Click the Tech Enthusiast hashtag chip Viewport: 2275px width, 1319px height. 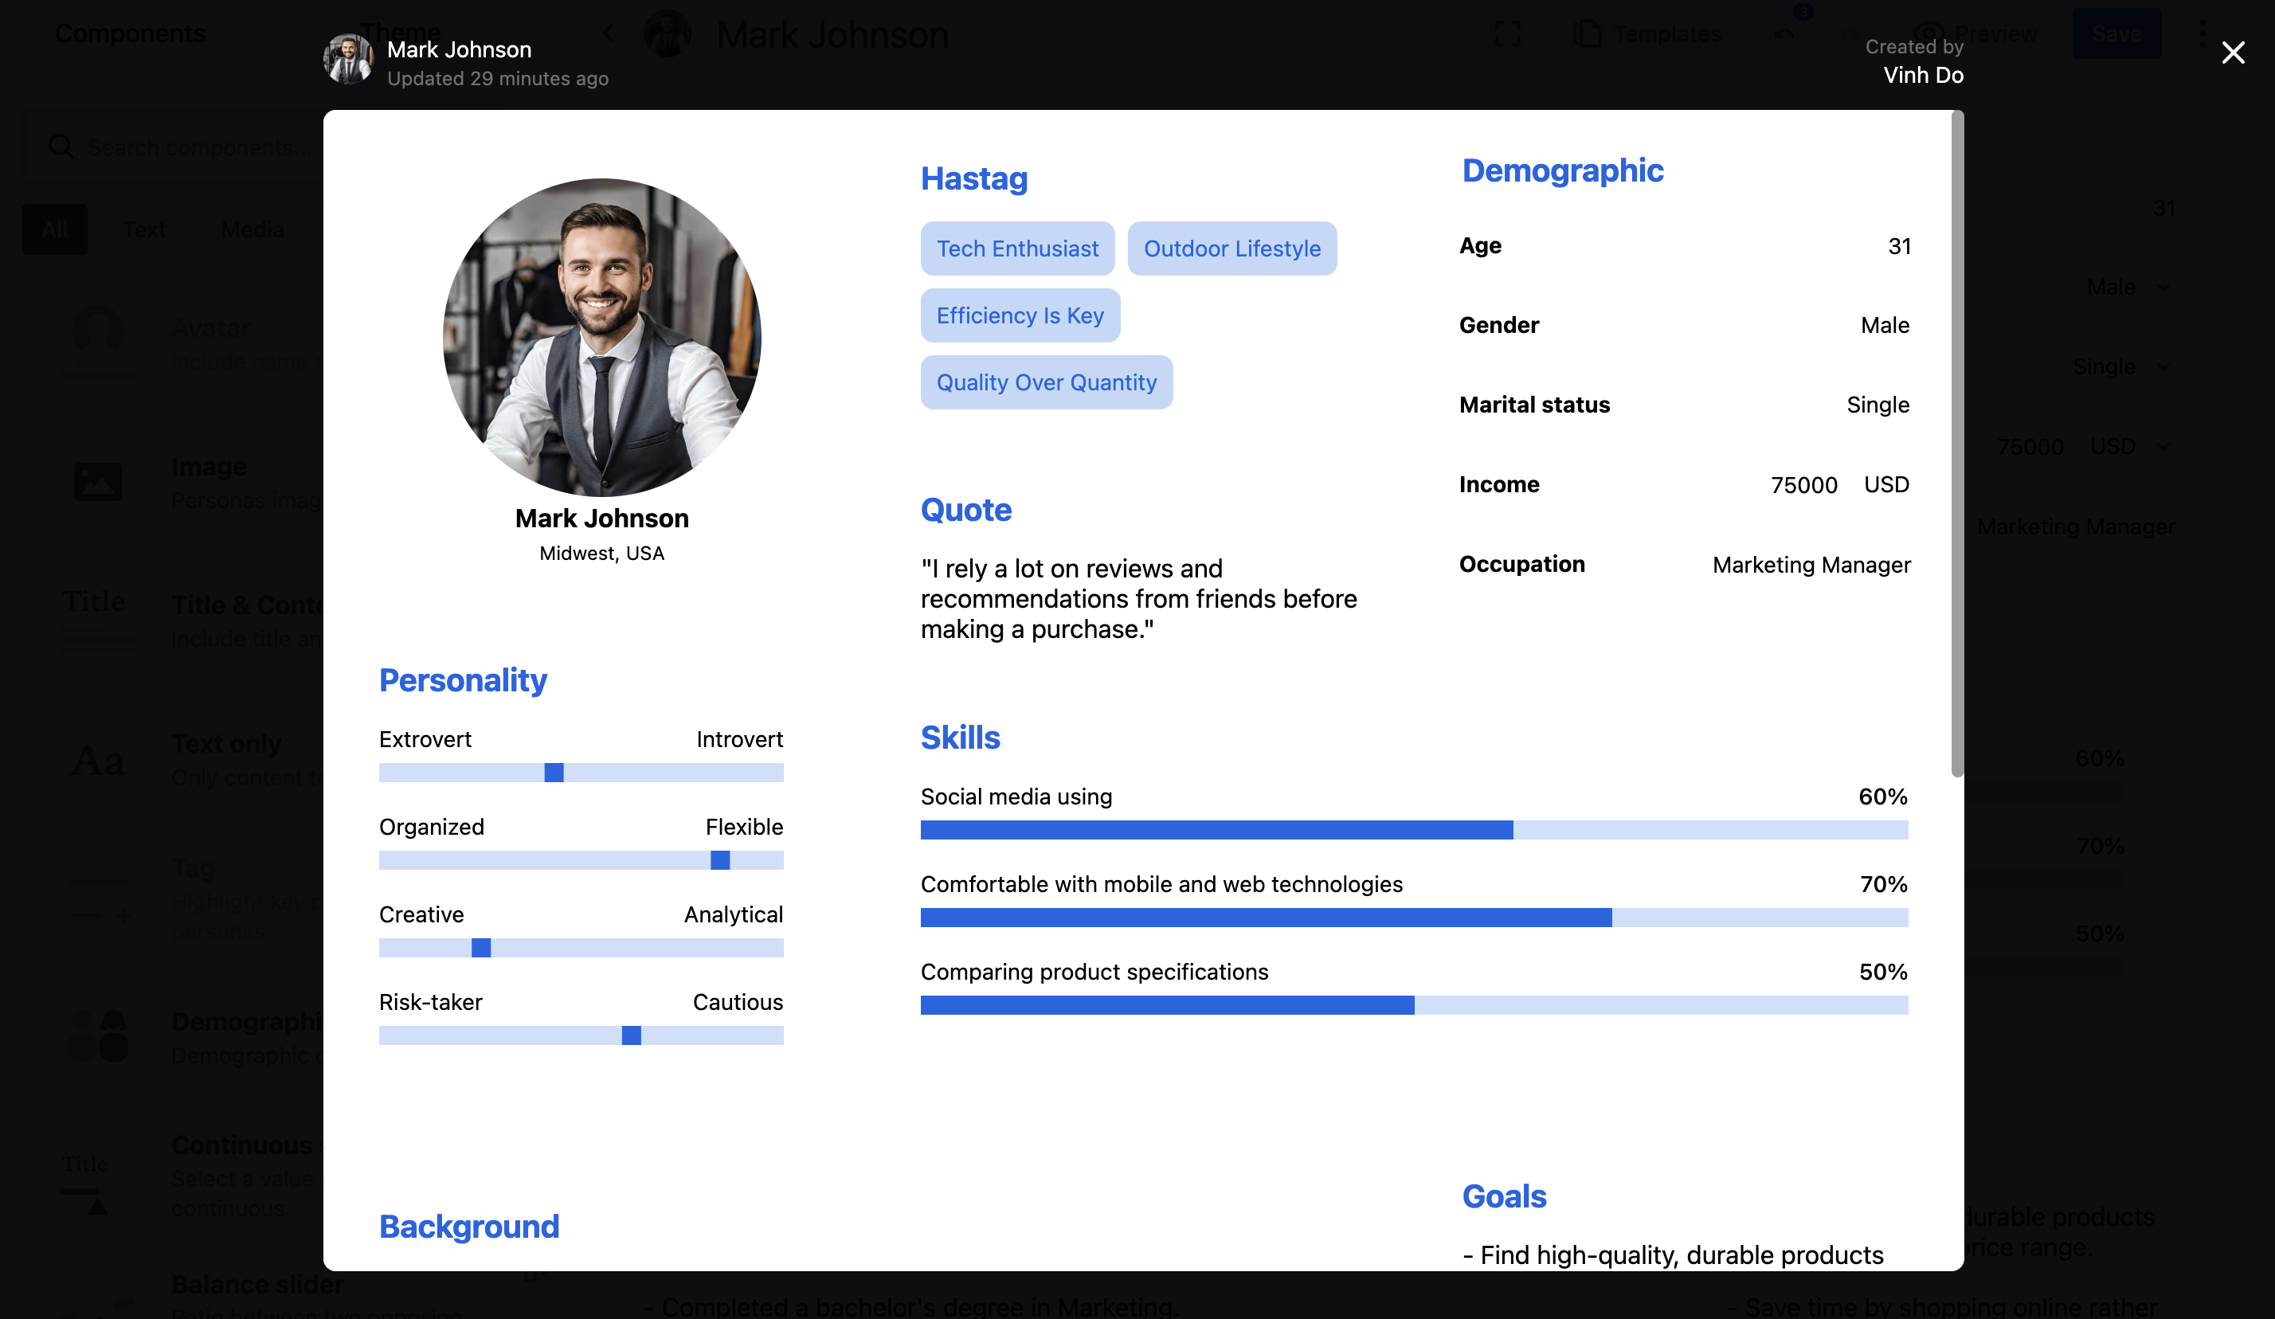coord(1017,249)
